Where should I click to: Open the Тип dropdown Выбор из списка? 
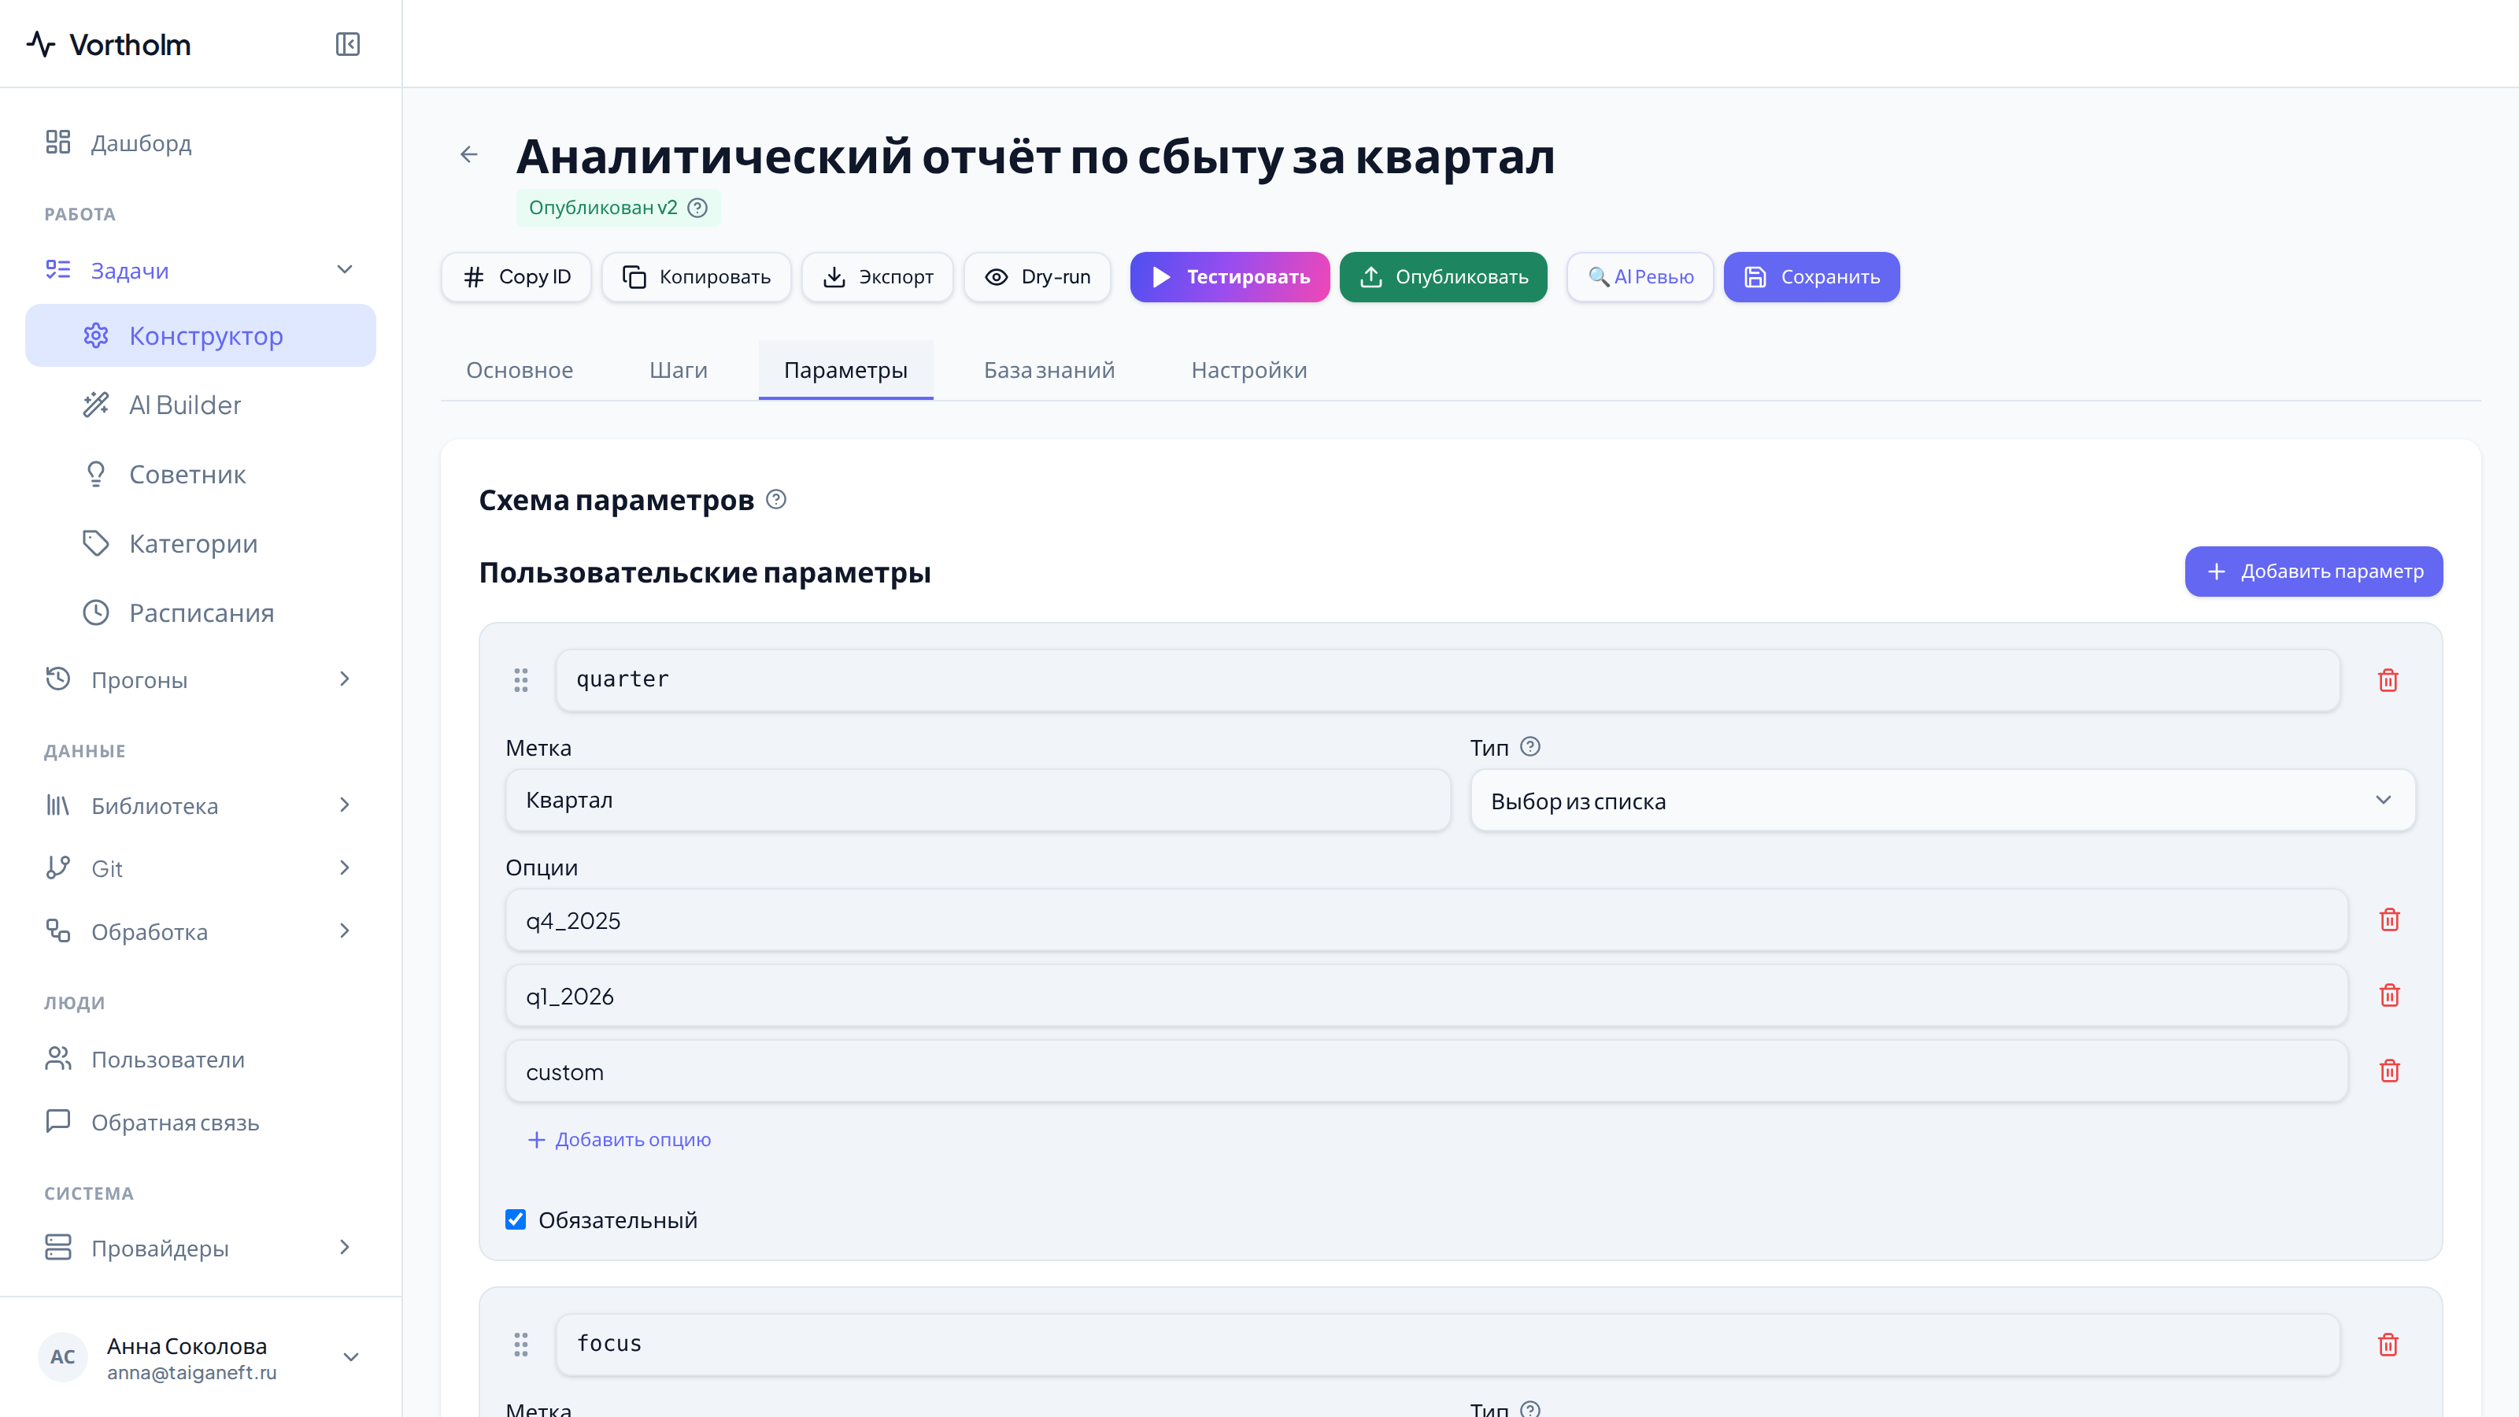tap(1942, 800)
